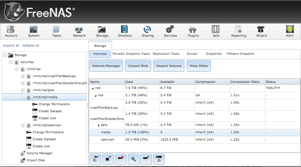Click the expand all link
Screen dimensions: 301x167
[x=11, y=46]
